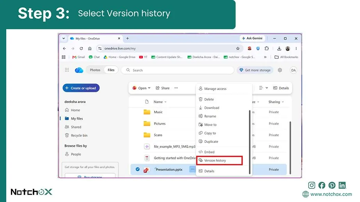
Task: Open toolbar overflow dots next to Share
Action: (176, 88)
